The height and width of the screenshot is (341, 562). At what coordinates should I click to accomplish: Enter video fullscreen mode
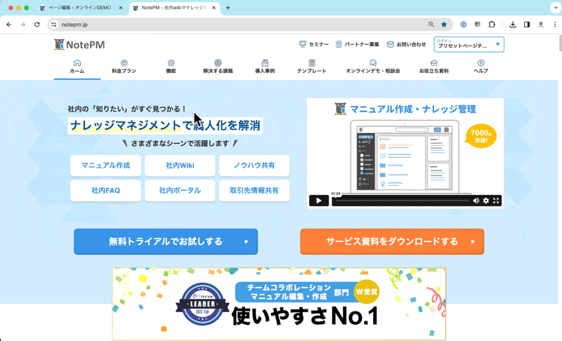point(496,201)
